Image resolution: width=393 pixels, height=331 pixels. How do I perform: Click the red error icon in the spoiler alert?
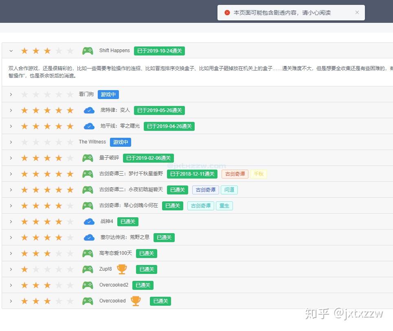click(227, 13)
